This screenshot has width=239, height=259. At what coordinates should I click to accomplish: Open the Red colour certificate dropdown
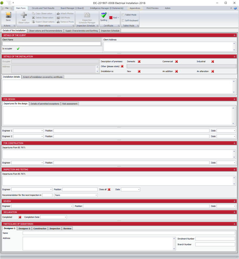(x=118, y=18)
